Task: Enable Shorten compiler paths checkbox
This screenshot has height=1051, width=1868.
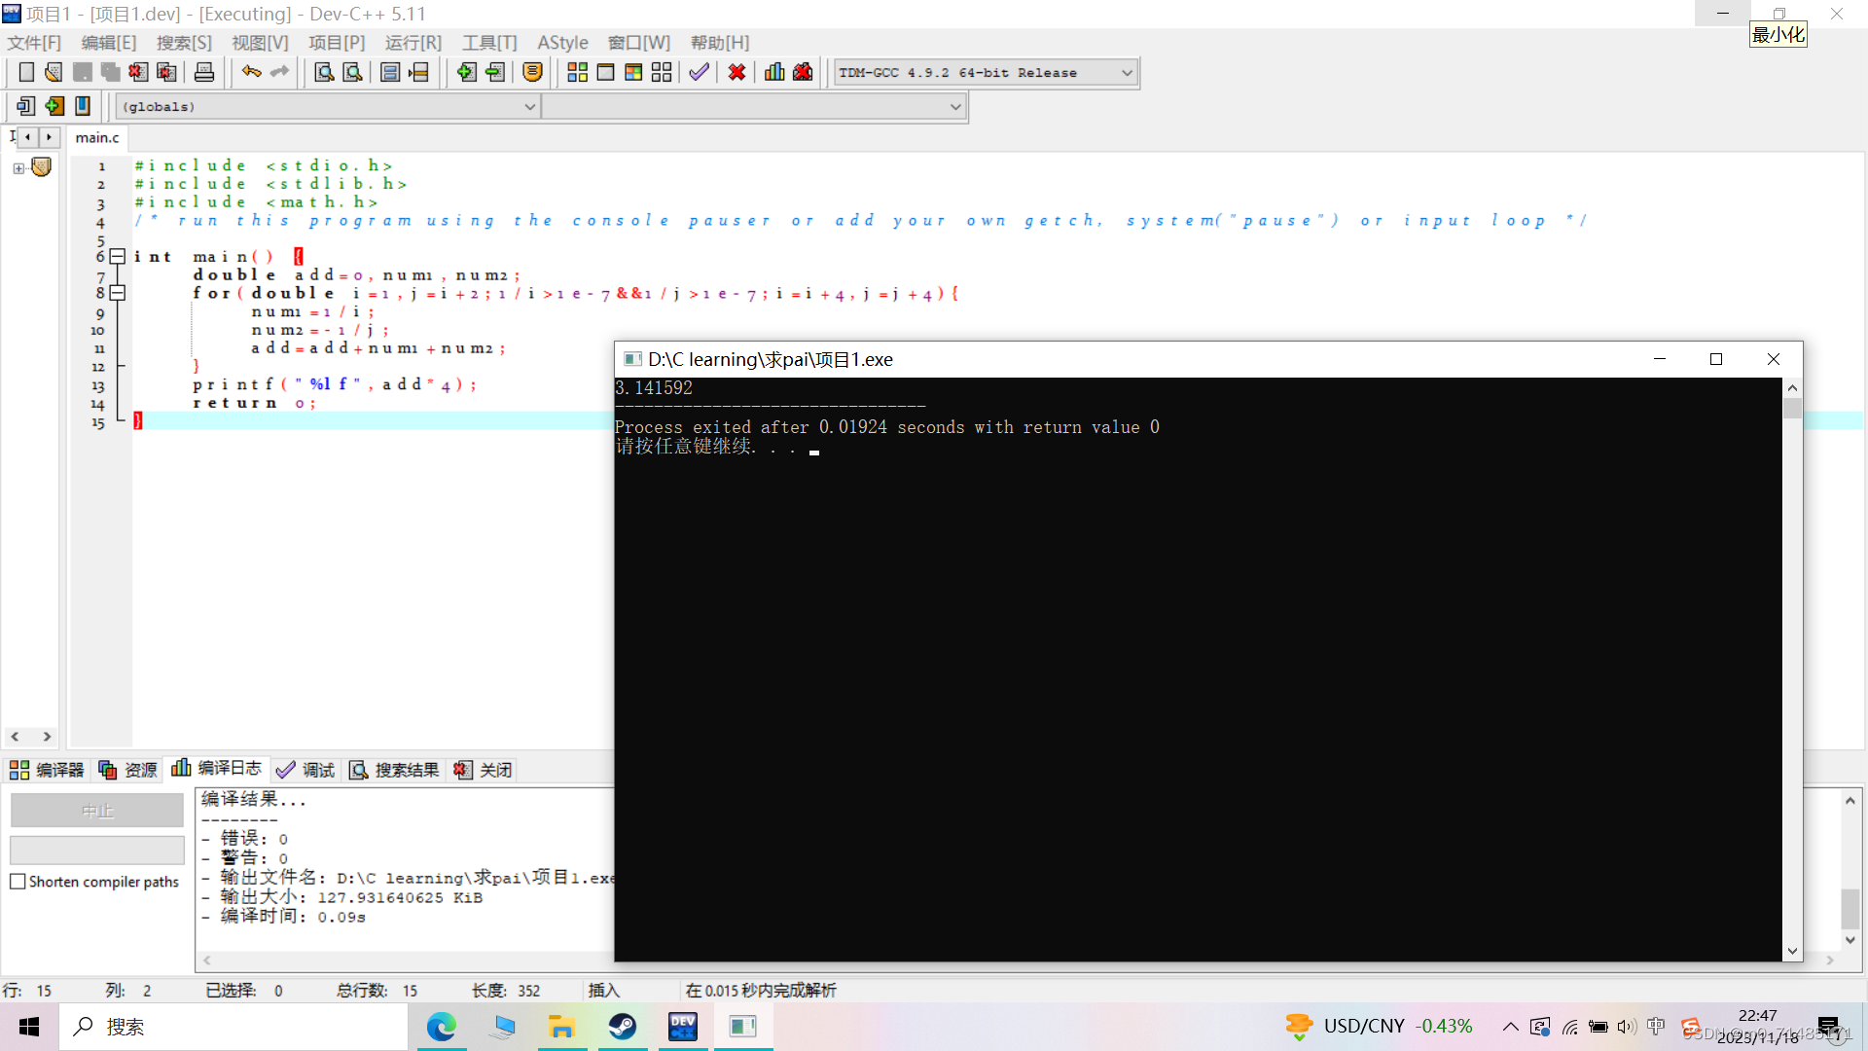Action: pyautogui.click(x=18, y=882)
